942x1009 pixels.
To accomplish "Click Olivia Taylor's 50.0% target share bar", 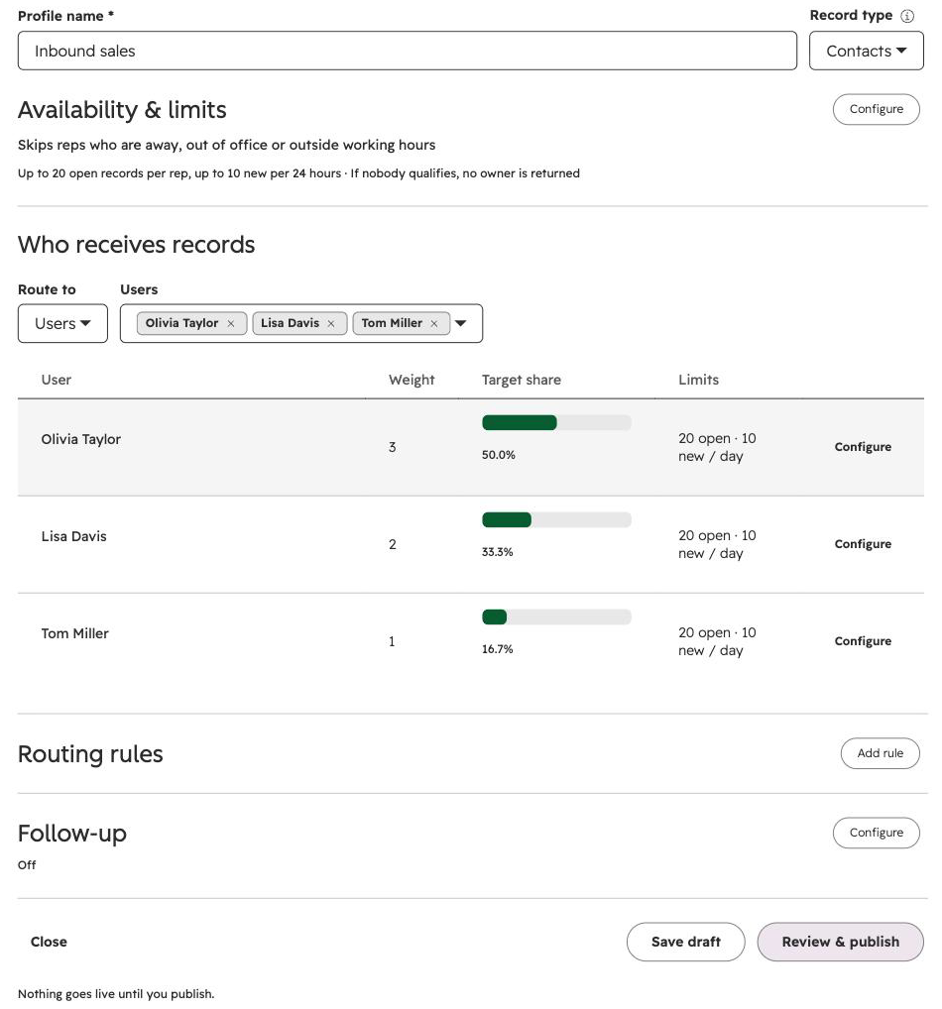I will click(556, 423).
